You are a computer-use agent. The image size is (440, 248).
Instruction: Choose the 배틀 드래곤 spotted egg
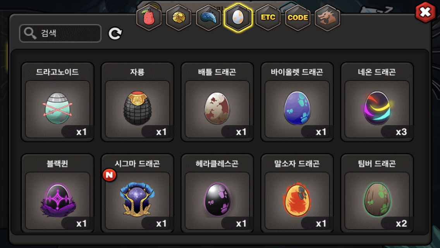point(217,102)
